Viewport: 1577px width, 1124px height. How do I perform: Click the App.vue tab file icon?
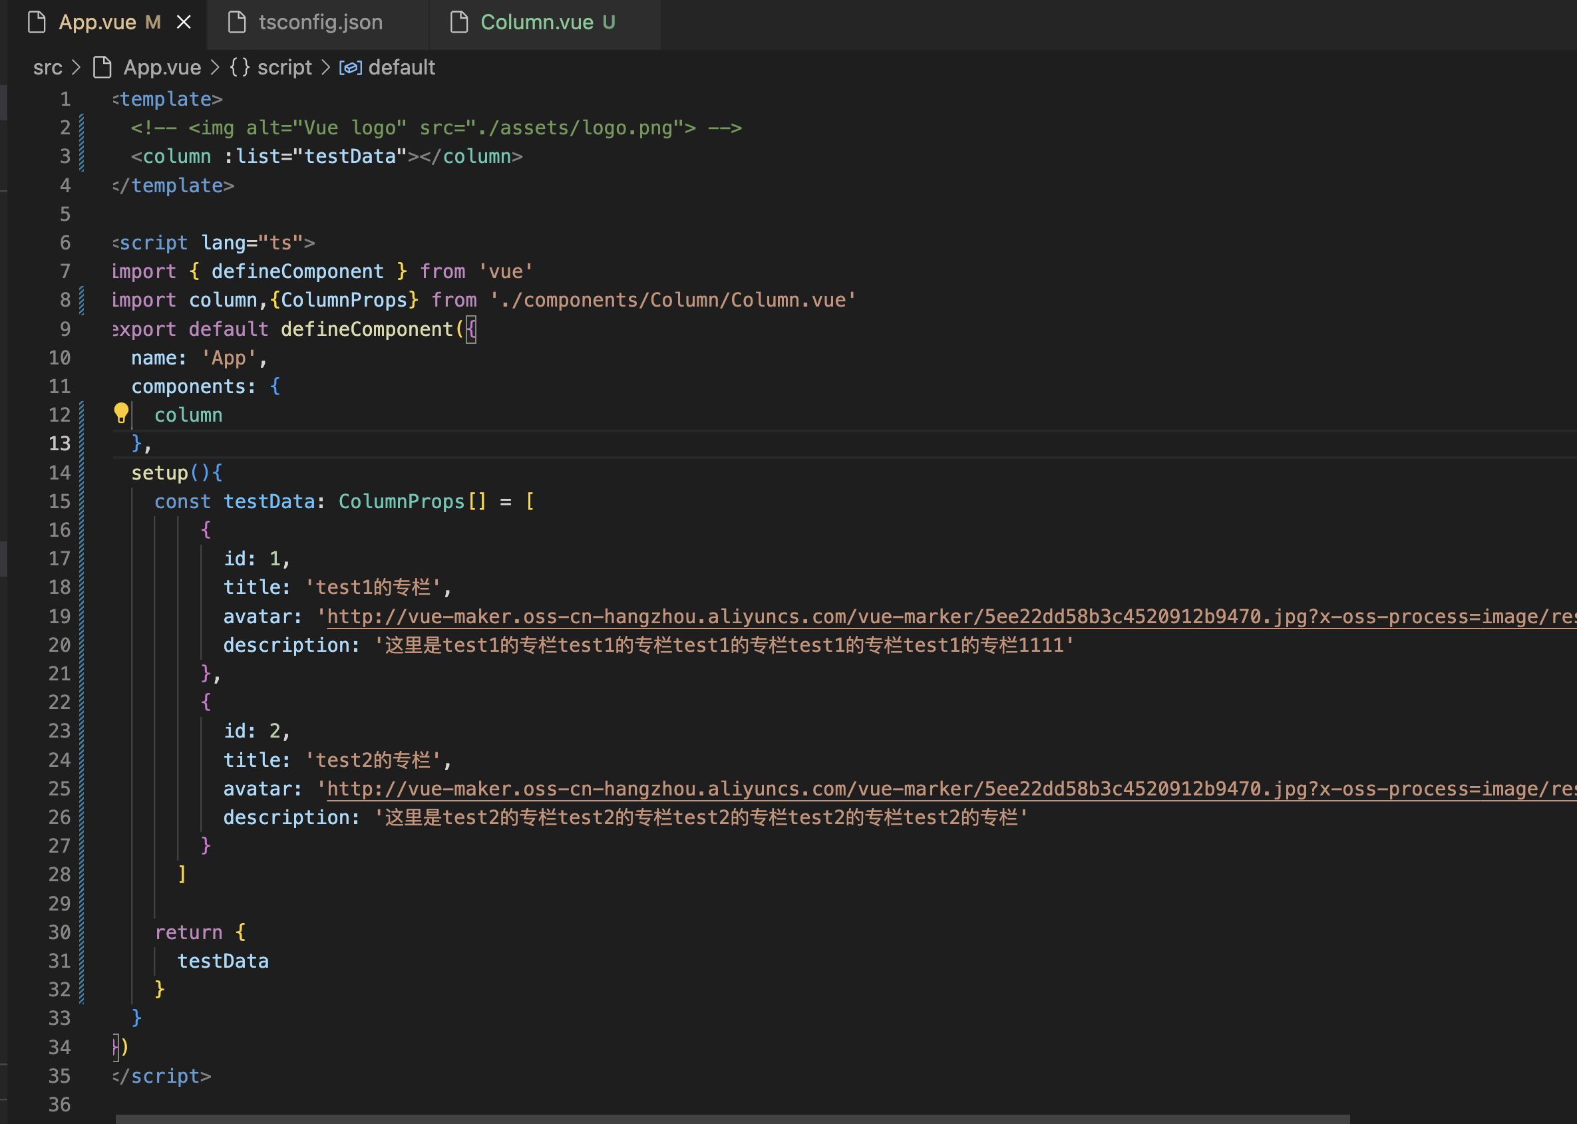[x=37, y=22]
